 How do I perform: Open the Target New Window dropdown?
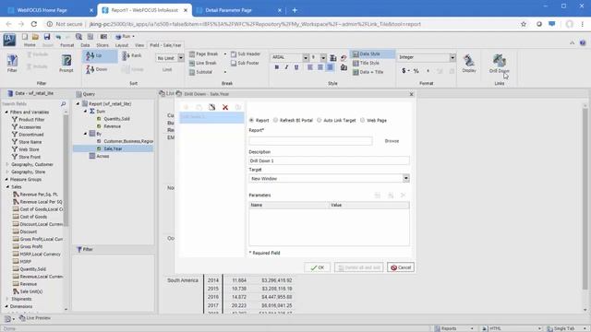click(406, 178)
